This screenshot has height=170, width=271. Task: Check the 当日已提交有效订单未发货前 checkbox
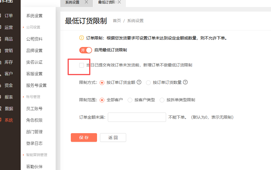tap(82, 65)
